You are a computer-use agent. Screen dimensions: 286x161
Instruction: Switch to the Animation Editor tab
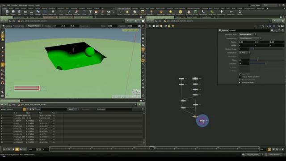(19, 17)
